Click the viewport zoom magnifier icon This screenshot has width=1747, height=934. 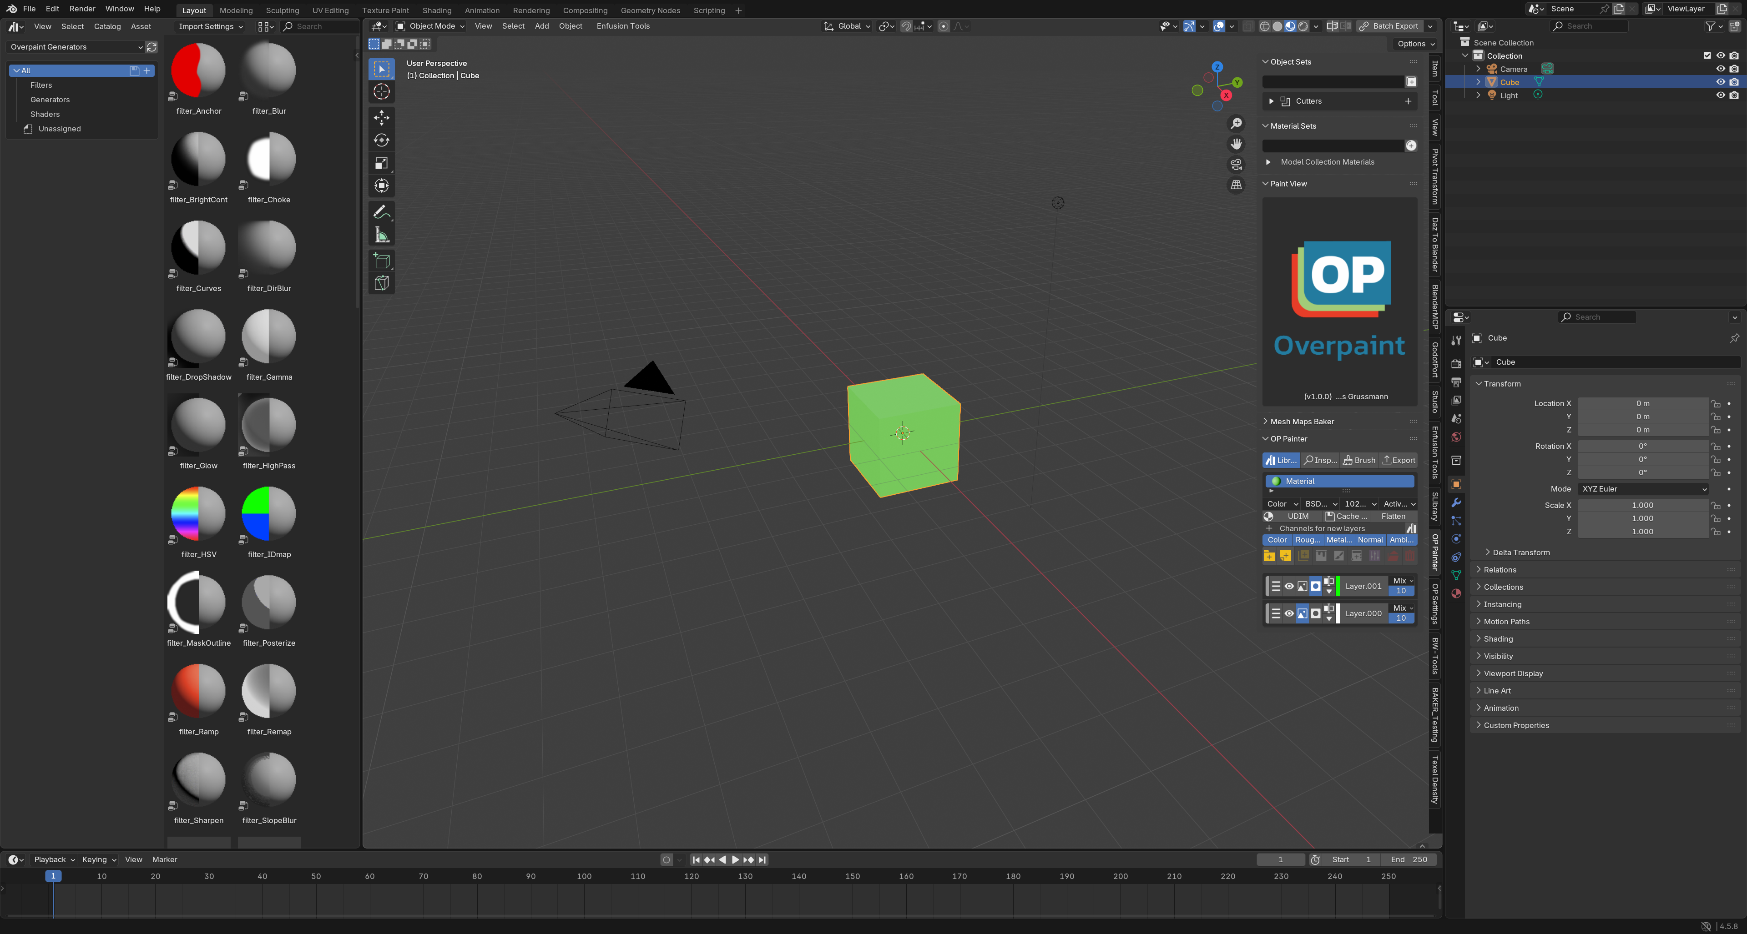tap(1237, 123)
